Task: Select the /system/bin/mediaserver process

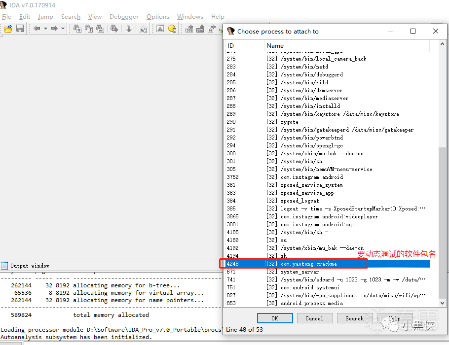Action: click(x=328, y=98)
